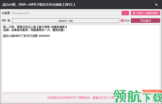Click the line 第一次用，需要点击右上角

(x=35, y=27)
